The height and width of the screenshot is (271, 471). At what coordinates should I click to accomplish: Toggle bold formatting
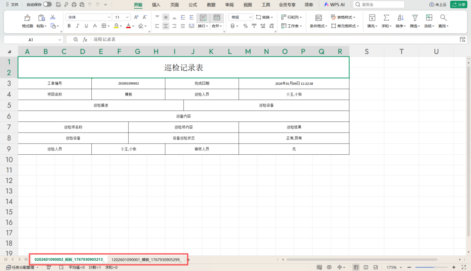(69, 26)
